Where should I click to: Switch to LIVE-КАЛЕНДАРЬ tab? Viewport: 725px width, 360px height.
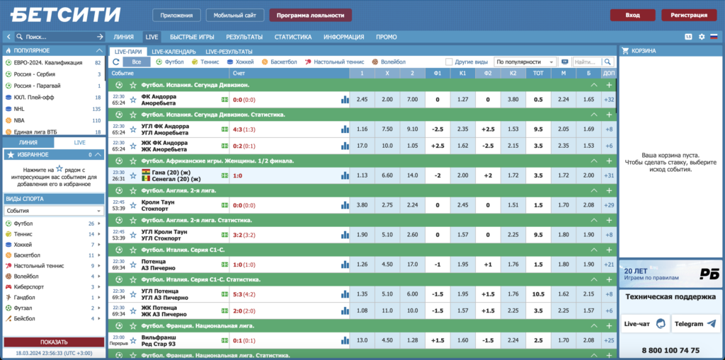[x=174, y=52]
